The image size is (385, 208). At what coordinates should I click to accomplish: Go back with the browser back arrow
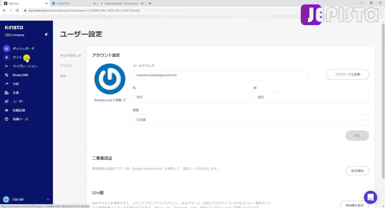tap(5, 11)
